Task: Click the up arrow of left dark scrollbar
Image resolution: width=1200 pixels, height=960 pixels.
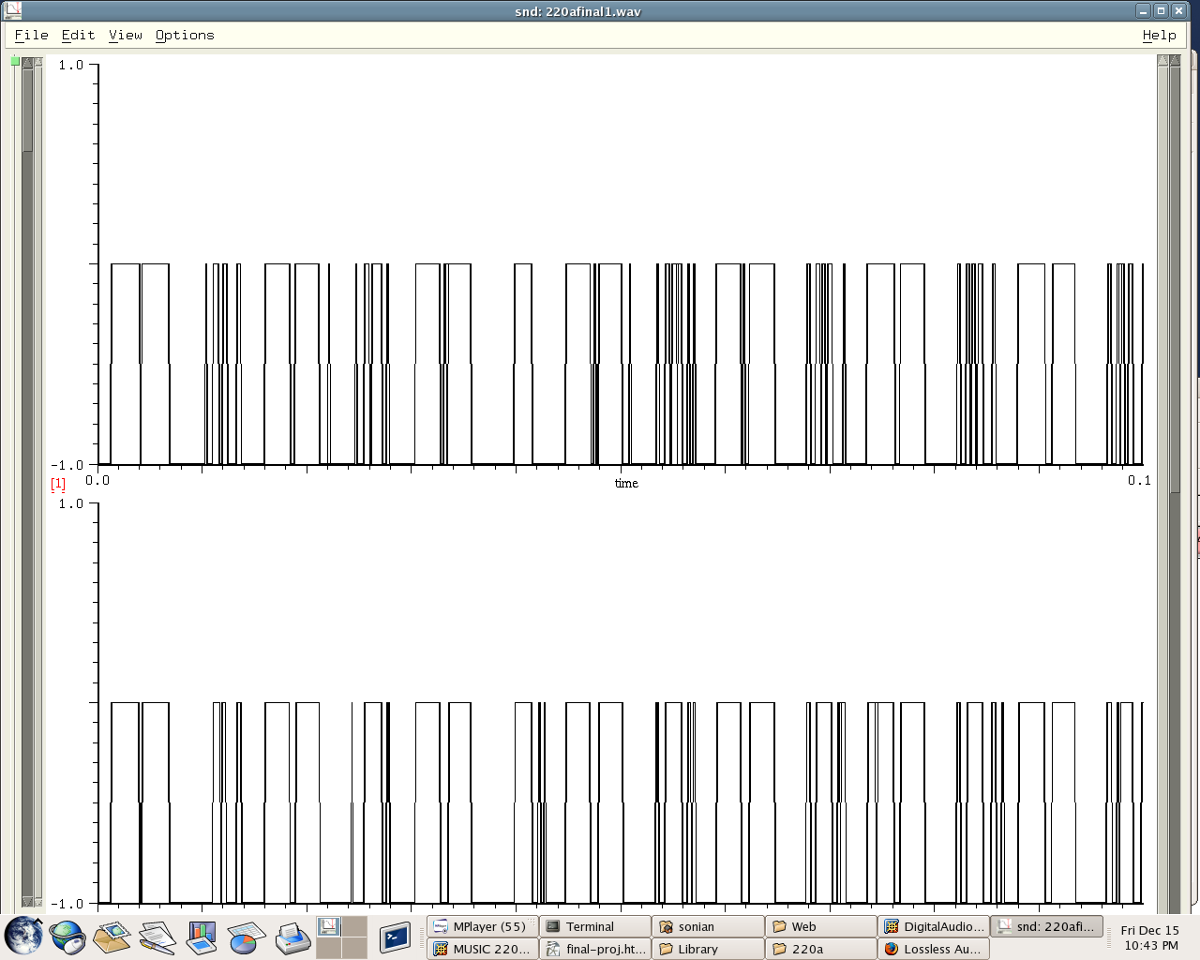Action: 27,62
